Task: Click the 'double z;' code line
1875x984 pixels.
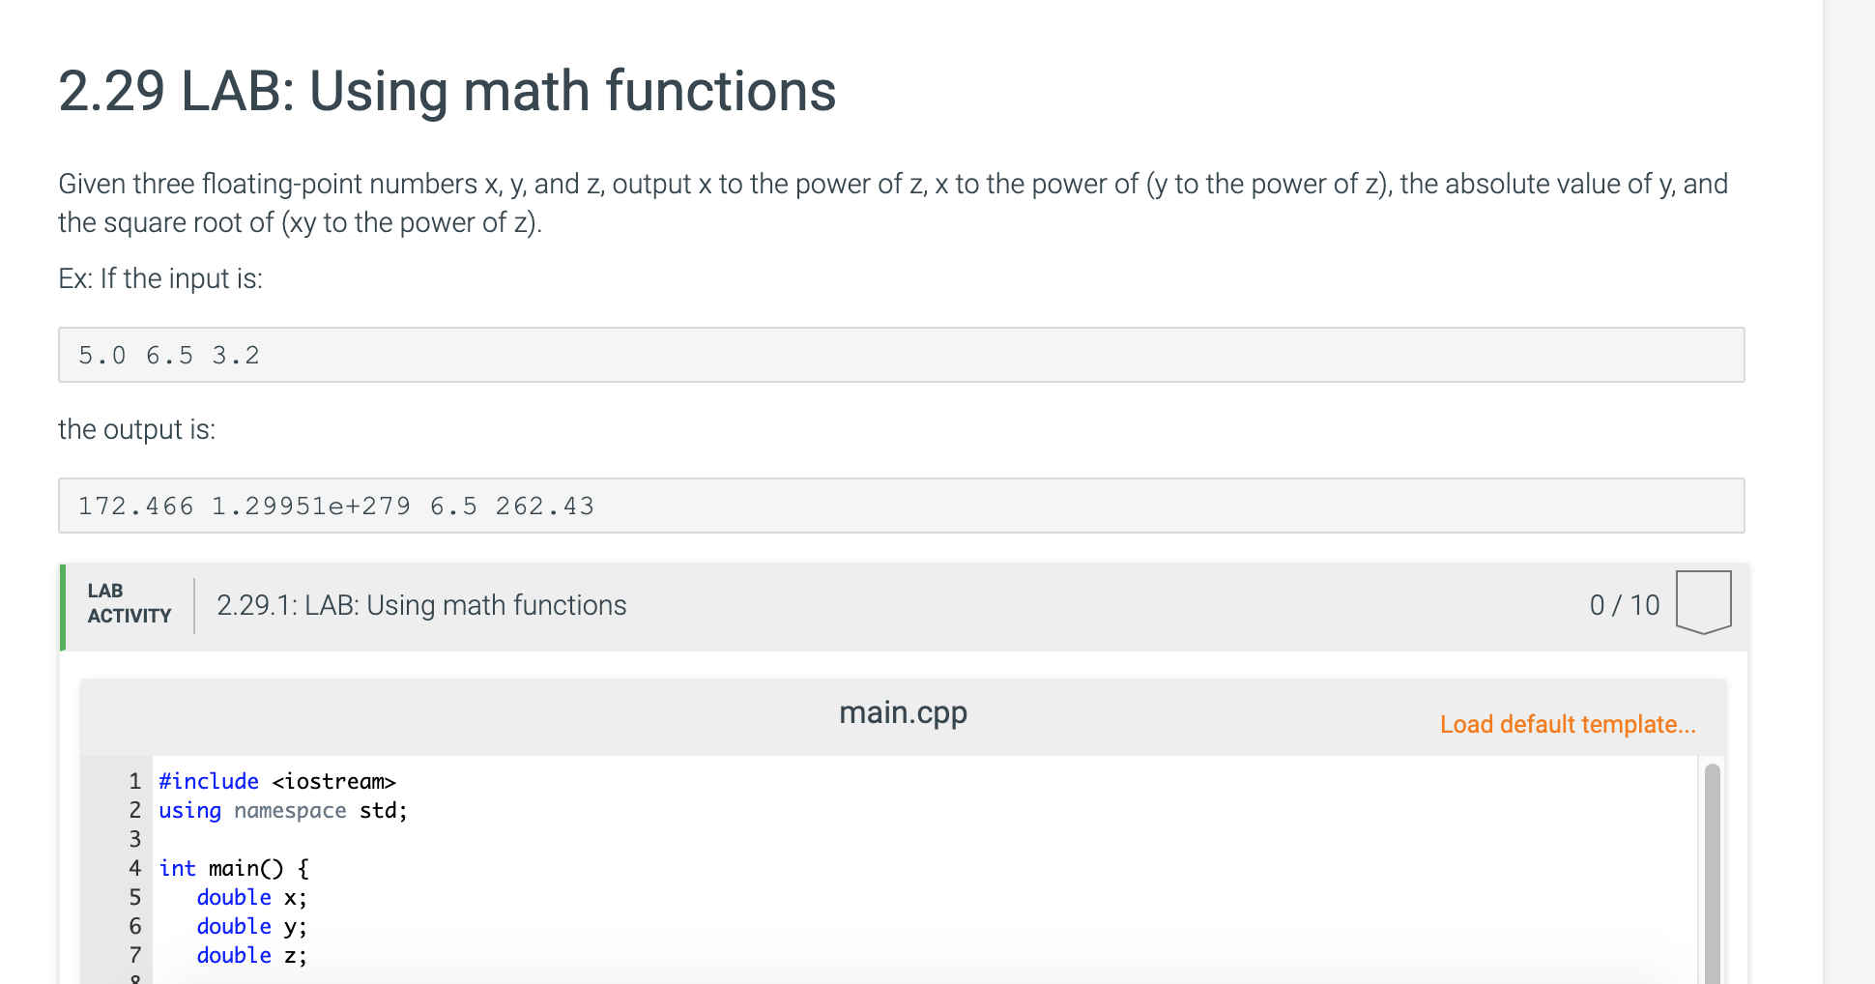Action: [251, 955]
